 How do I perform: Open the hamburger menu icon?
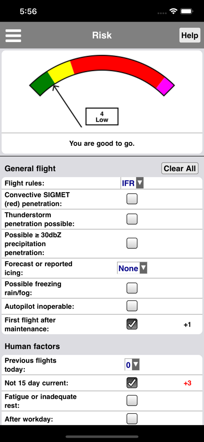[13, 35]
